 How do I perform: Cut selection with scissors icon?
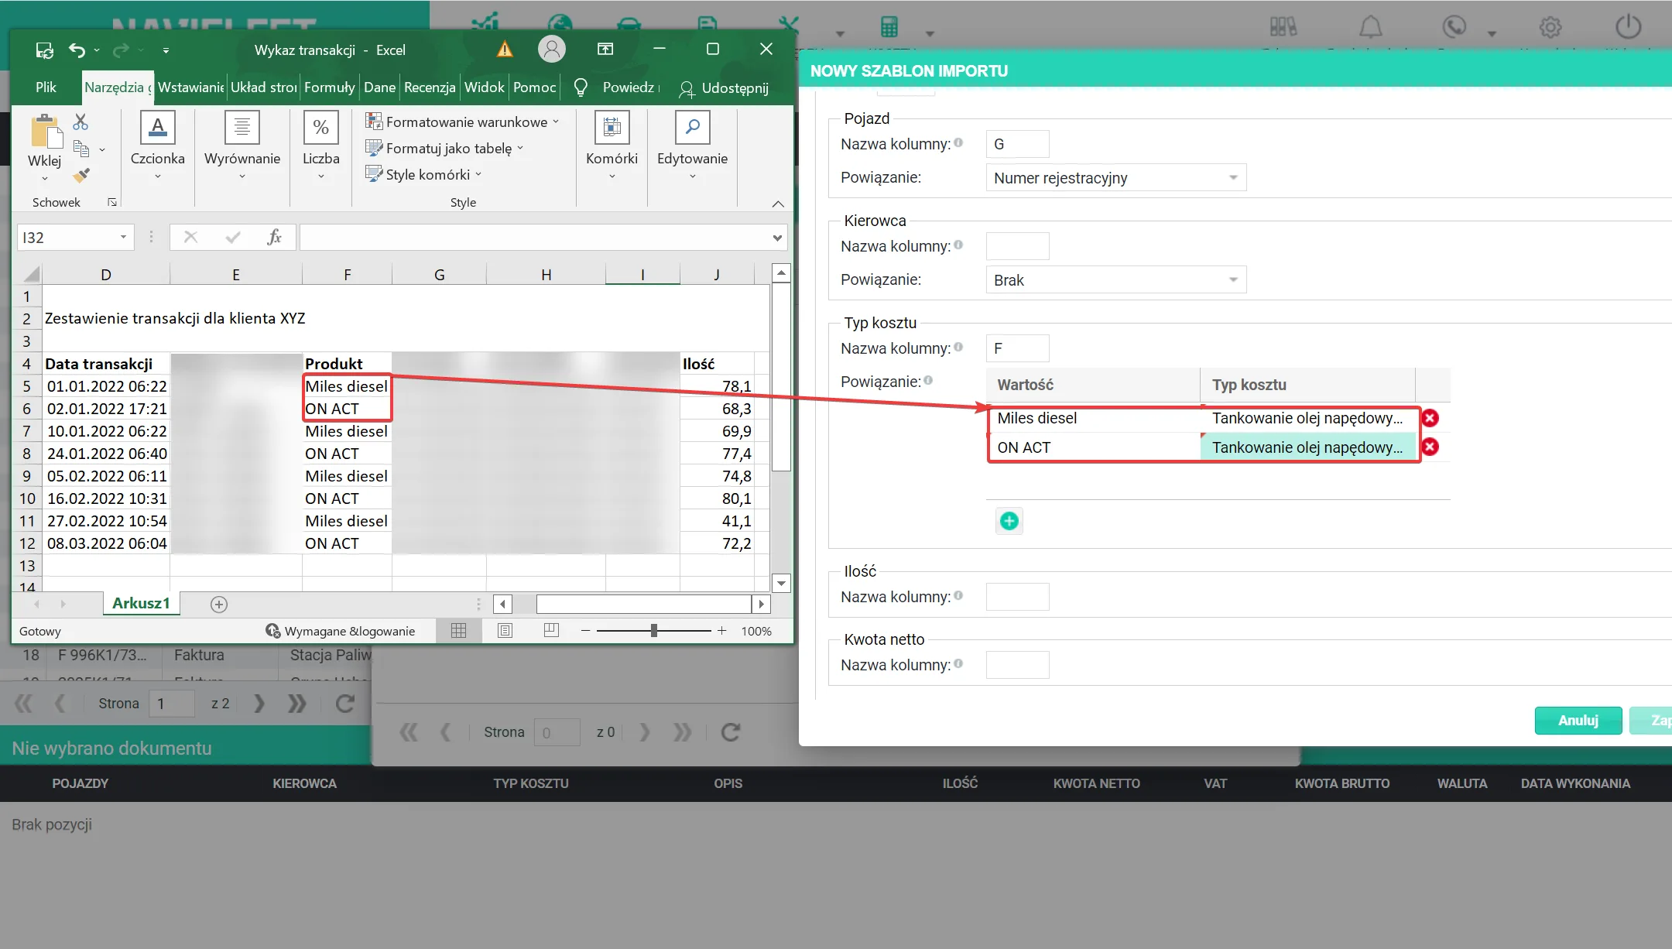pos(81,122)
